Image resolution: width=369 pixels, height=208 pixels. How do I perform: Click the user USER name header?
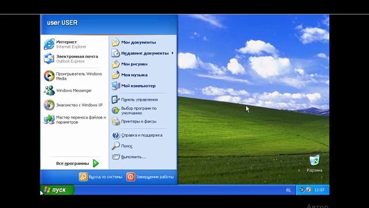pos(62,23)
